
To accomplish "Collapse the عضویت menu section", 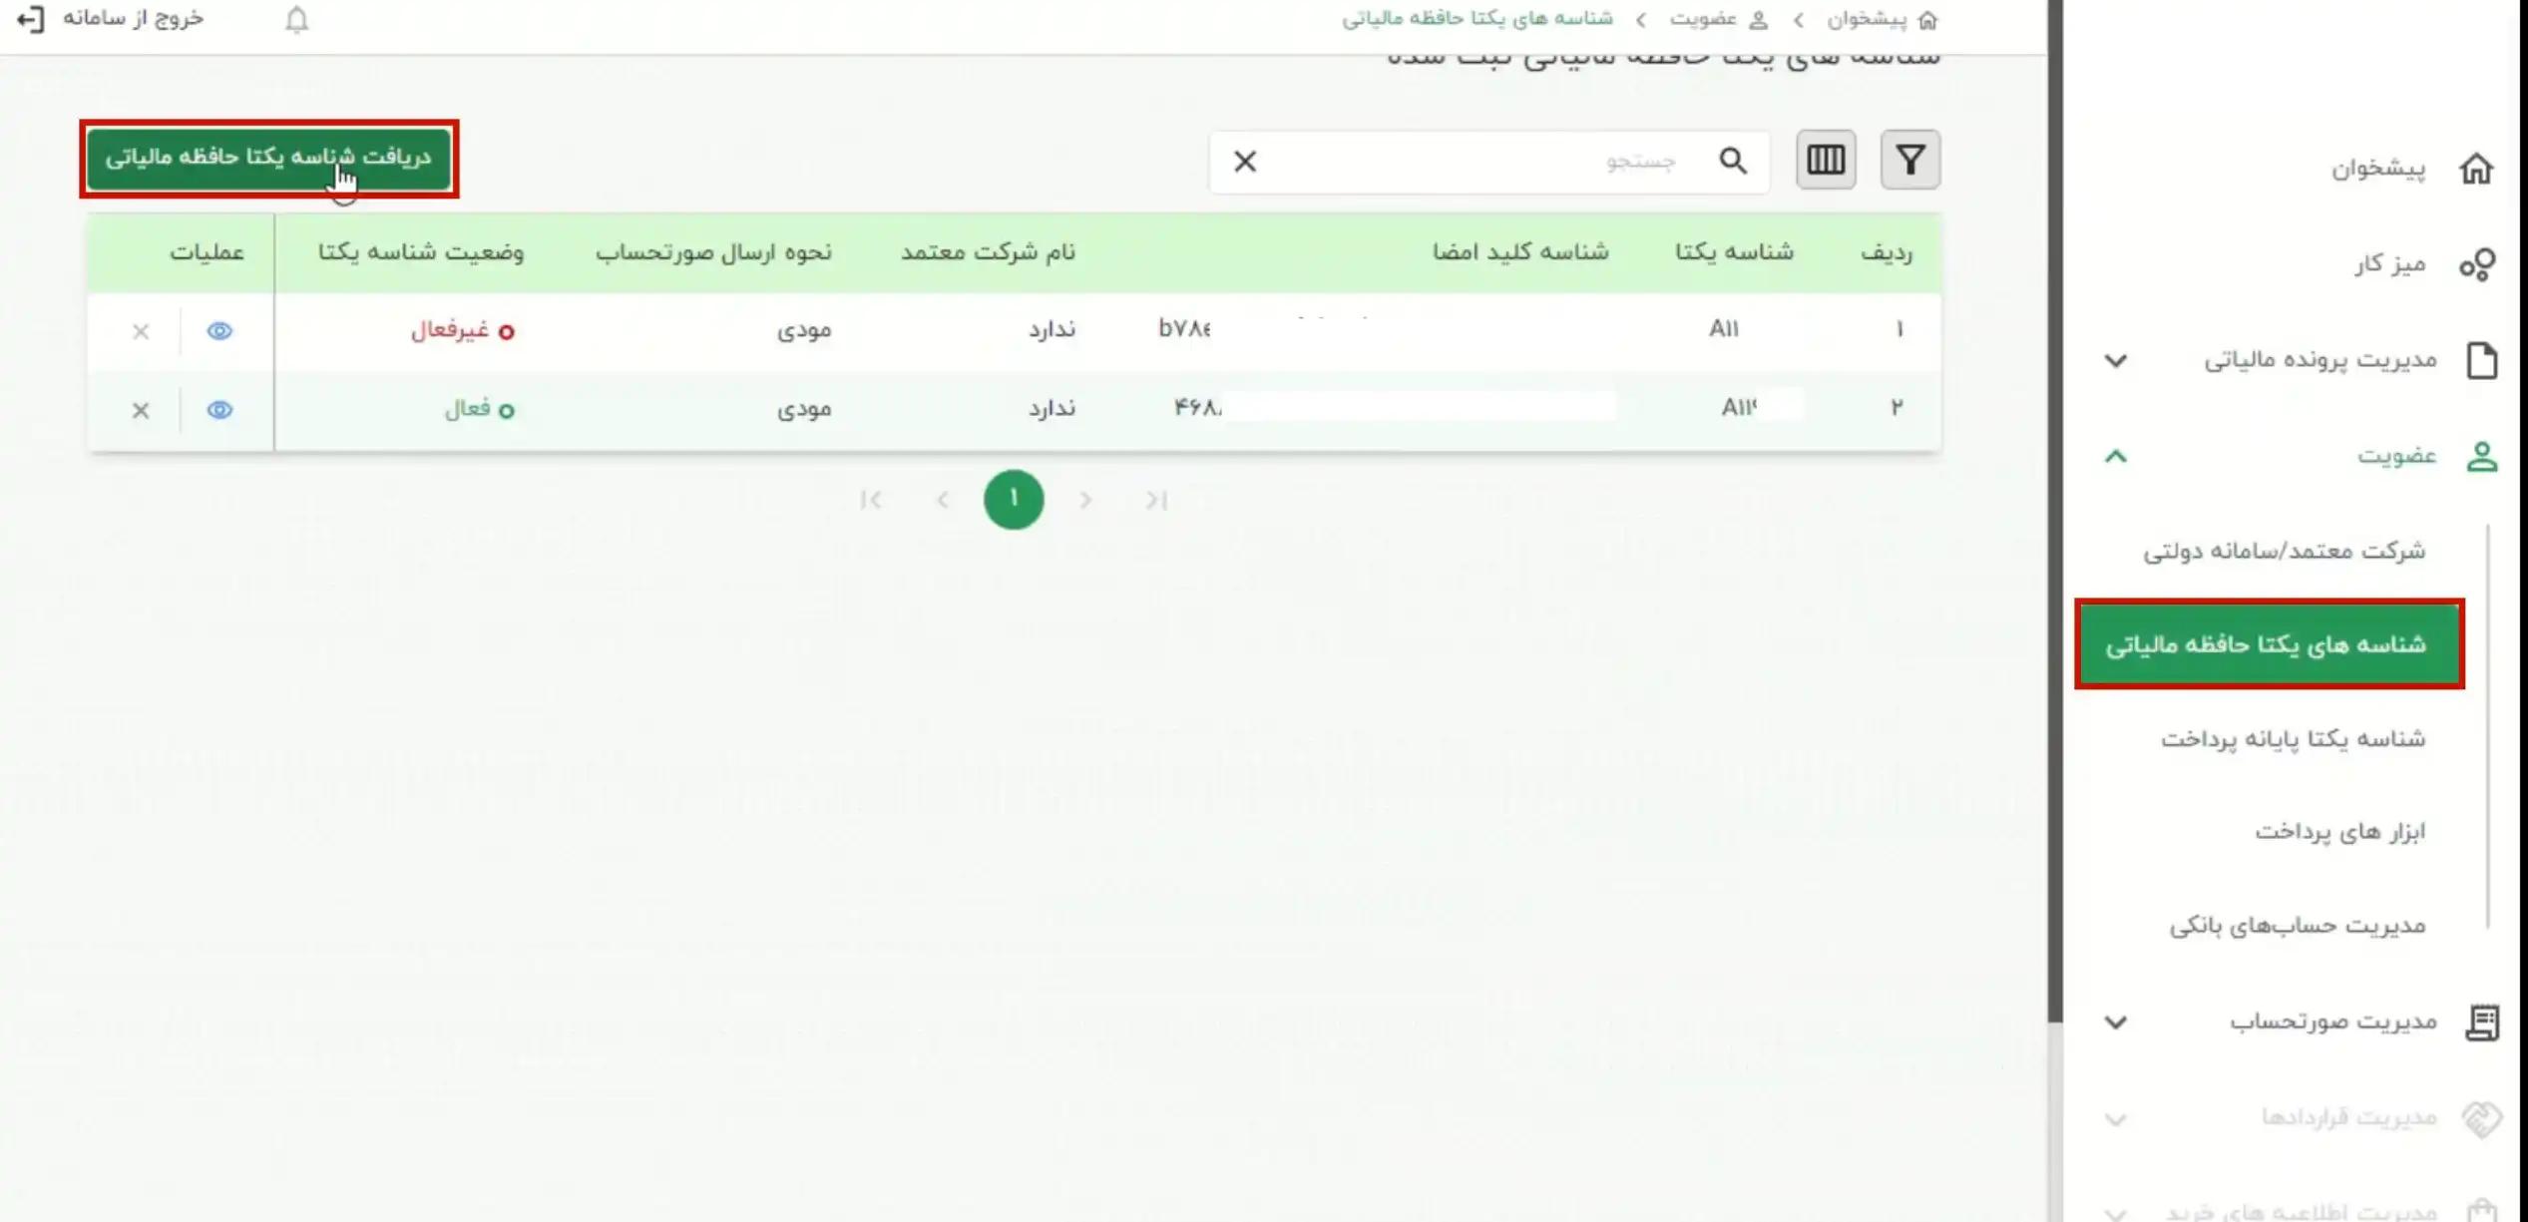I will pos(2116,456).
